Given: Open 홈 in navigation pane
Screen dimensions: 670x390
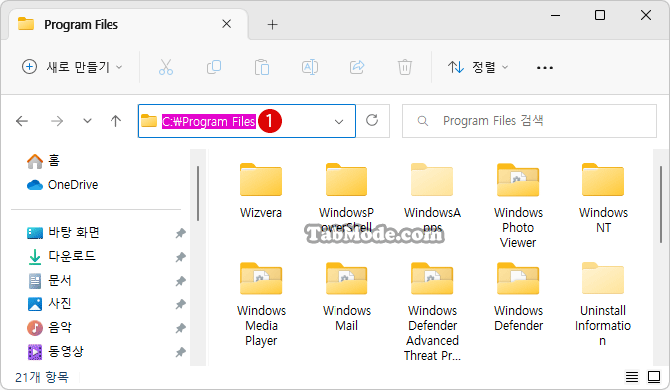Looking at the screenshot, I should (43, 161).
